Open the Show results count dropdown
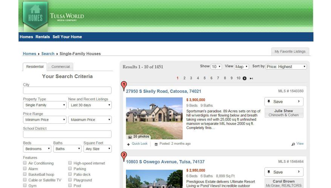The width and height of the screenshot is (331, 188). [216, 67]
